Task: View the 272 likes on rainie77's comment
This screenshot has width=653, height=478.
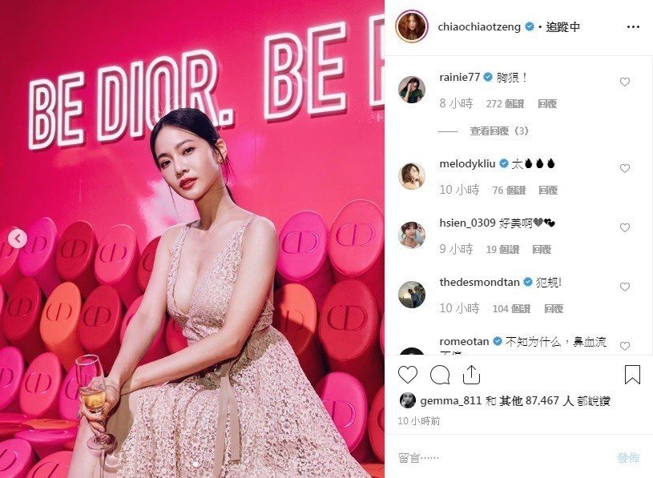Action: (505, 103)
